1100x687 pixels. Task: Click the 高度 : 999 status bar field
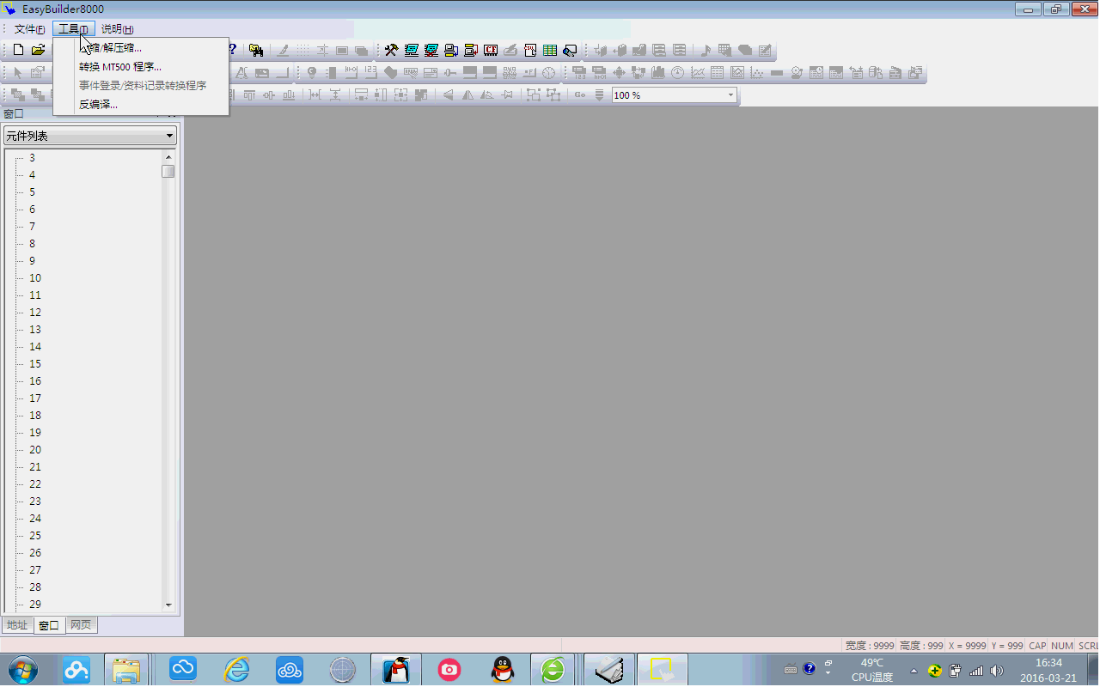pos(922,646)
